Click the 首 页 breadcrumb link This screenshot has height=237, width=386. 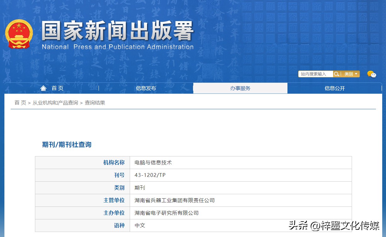coord(20,103)
